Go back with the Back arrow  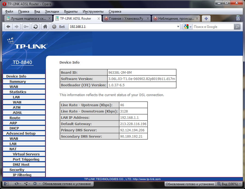(8, 27)
